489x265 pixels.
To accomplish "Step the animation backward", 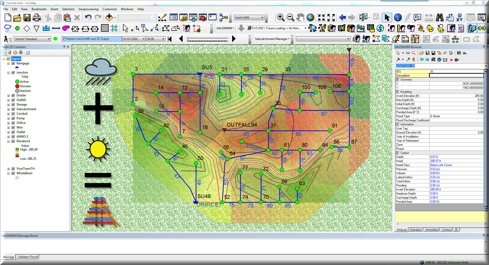I will click(181, 39).
